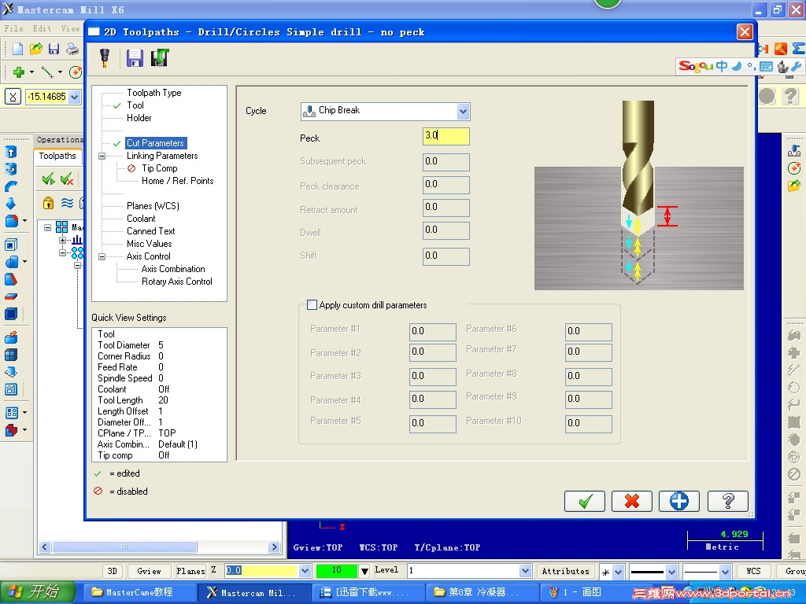The height and width of the screenshot is (604, 806).
Task: Open line style dropdown in status bar
Action: pyautogui.click(x=725, y=571)
